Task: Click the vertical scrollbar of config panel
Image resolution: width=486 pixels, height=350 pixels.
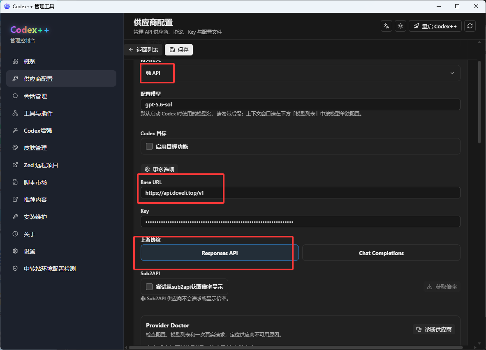Action: click(479, 101)
